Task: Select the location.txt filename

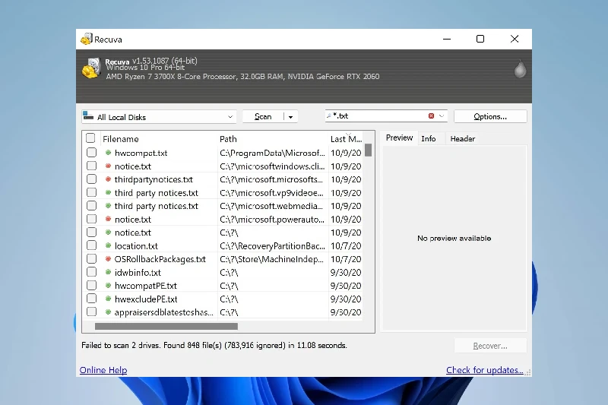Action: pyautogui.click(x=136, y=245)
